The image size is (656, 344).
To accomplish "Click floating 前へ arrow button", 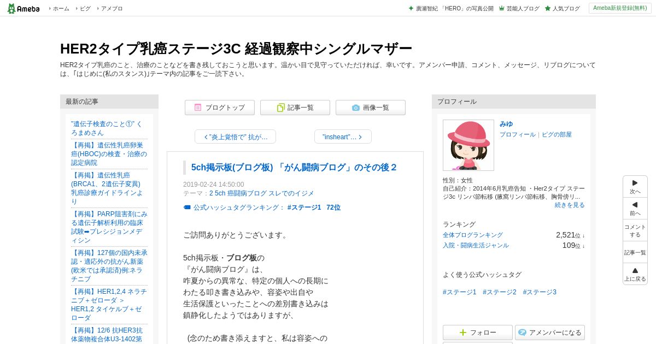I will coord(635,209).
